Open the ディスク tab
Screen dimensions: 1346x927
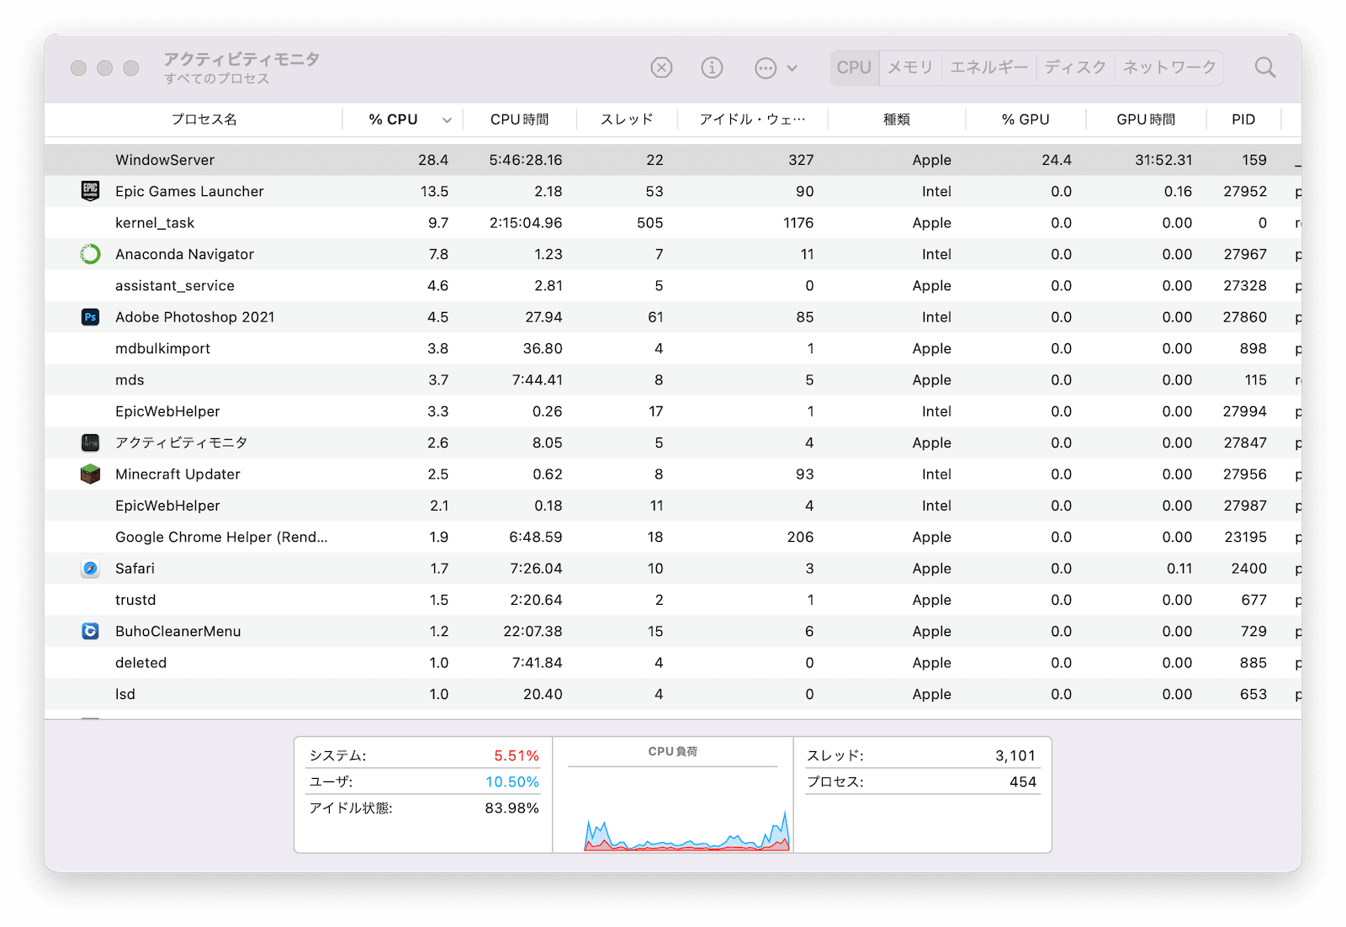tap(1074, 67)
